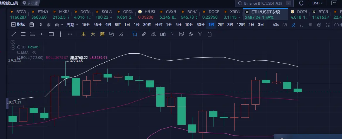The image size is (342, 139).
Task: Click the 3763.55 horizontal line label
Action: point(15,60)
